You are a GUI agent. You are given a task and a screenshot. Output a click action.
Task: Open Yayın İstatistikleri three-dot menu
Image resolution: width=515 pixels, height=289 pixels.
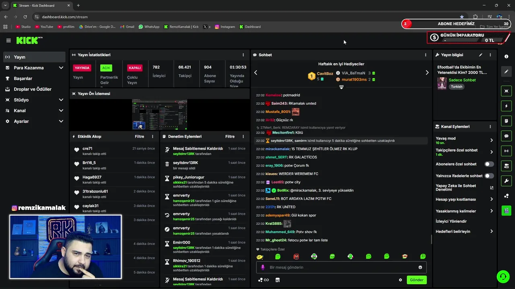(243, 55)
